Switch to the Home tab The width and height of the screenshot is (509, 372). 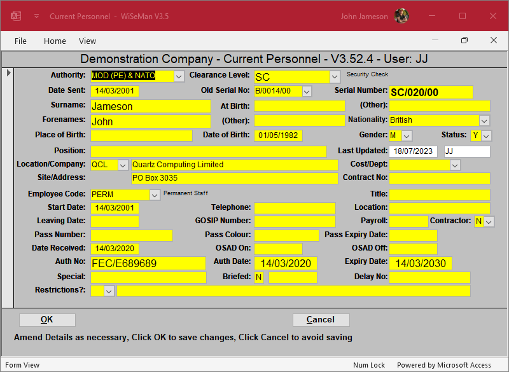pos(55,41)
